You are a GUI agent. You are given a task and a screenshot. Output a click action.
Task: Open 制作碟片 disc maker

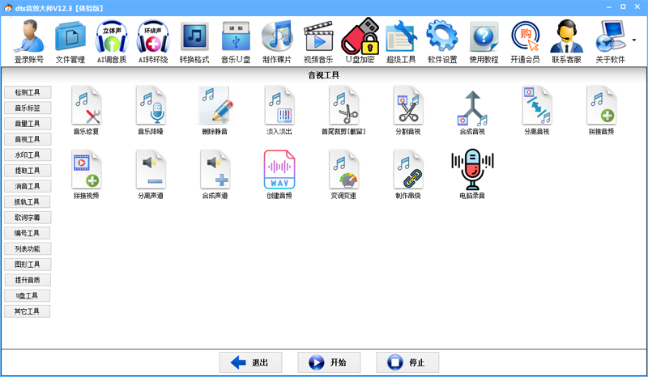pyautogui.click(x=277, y=42)
